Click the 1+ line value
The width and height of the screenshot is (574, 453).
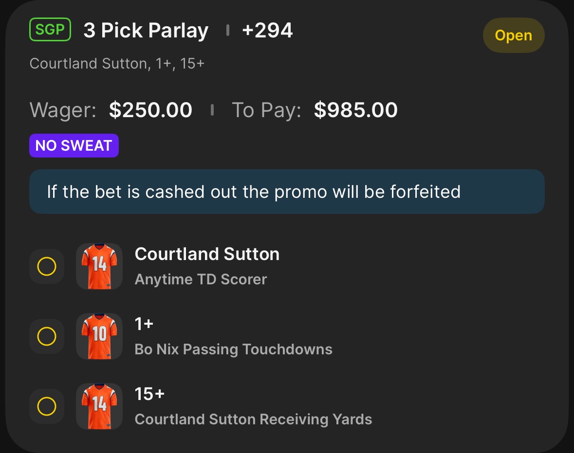[144, 324]
